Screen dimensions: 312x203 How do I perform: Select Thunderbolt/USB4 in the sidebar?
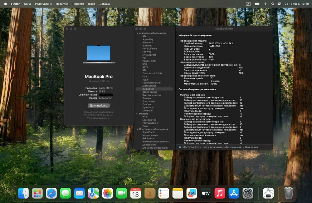point(153,73)
